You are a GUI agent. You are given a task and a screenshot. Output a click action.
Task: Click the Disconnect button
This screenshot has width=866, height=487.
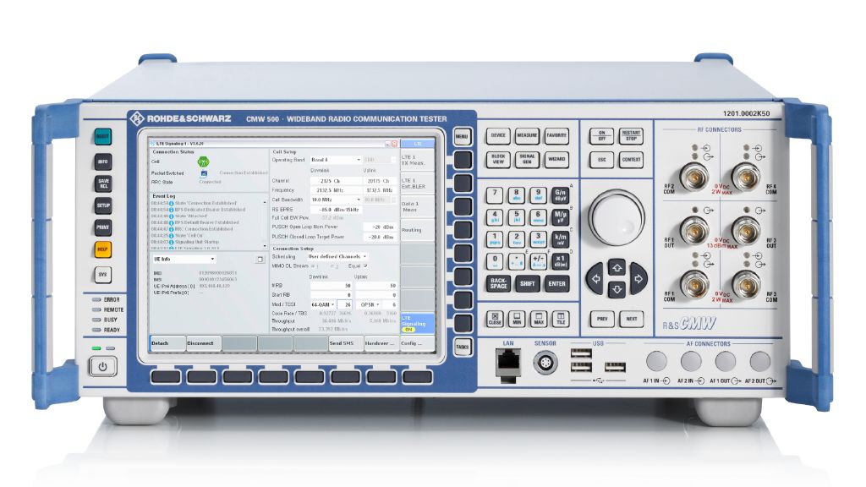(203, 343)
